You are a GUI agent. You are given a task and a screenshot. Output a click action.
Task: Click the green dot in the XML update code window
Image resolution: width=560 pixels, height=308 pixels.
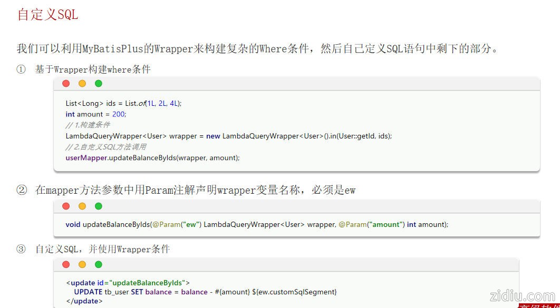pos(99,265)
